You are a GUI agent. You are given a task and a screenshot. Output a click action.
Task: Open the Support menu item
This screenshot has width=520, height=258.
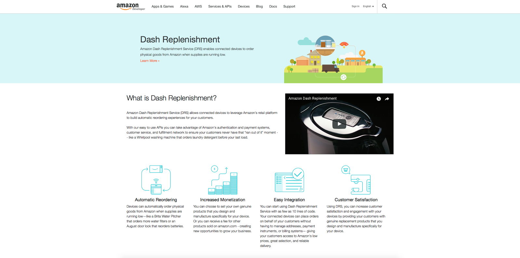[289, 6]
